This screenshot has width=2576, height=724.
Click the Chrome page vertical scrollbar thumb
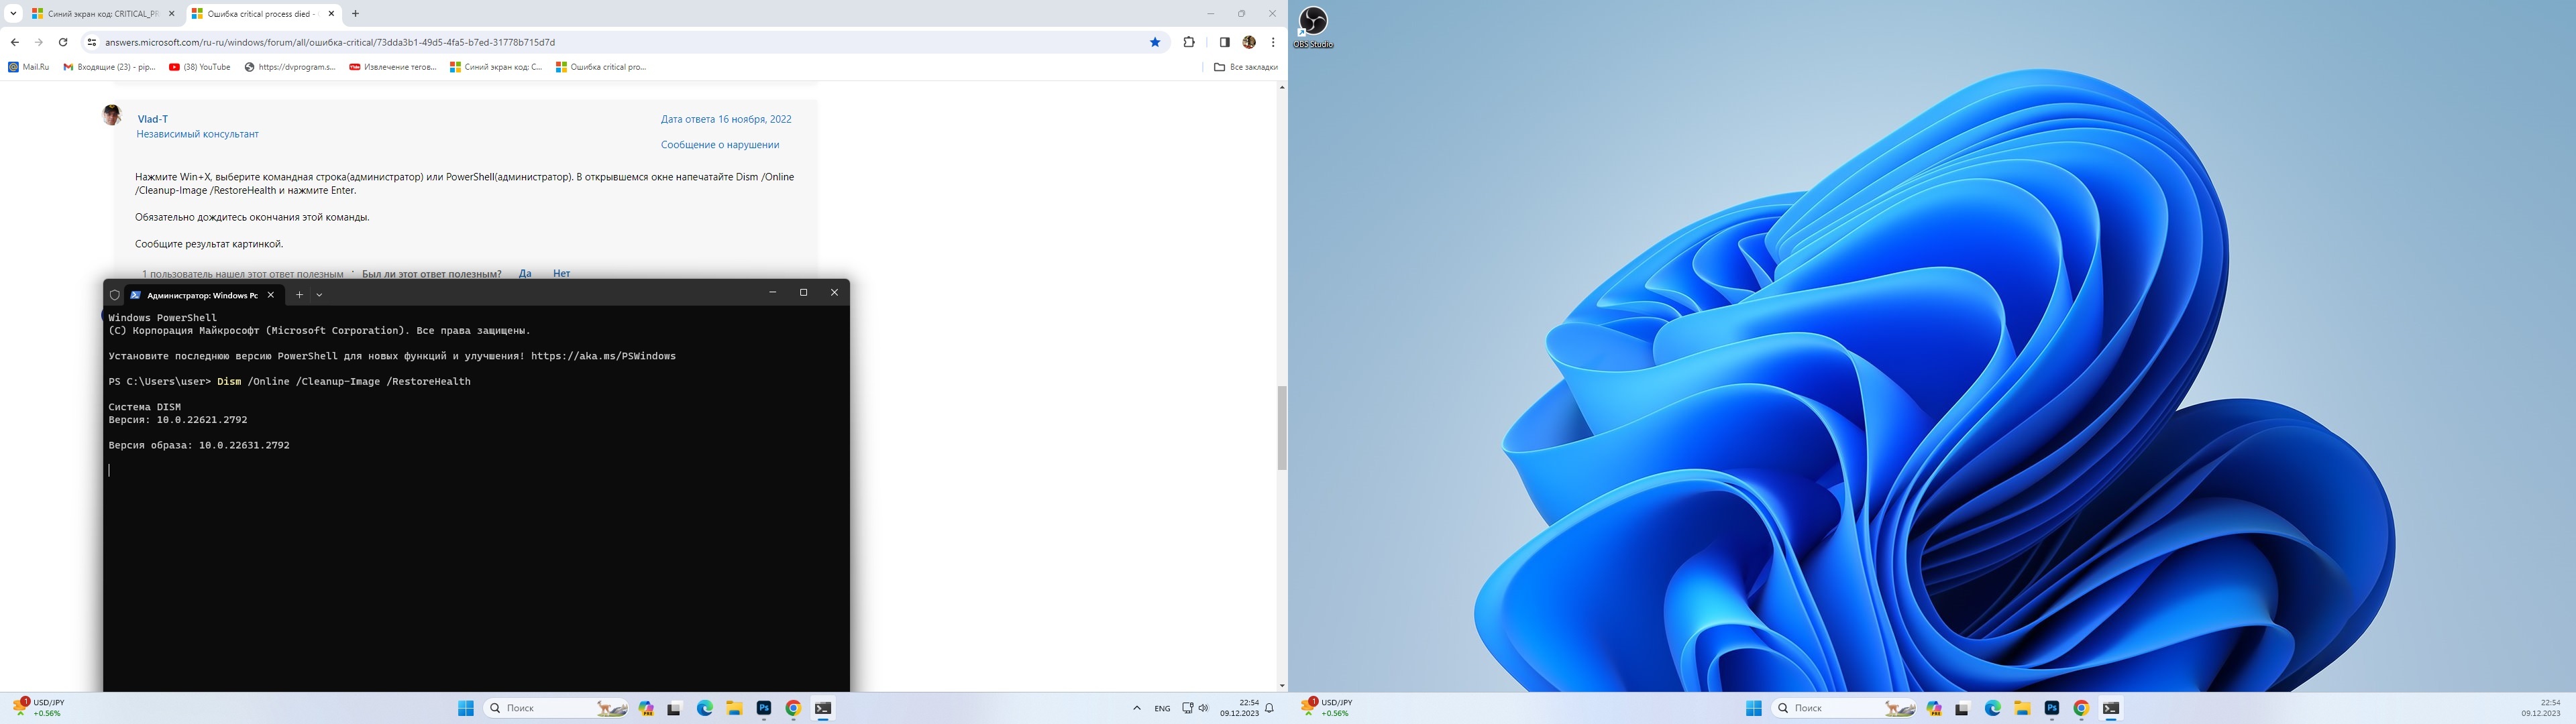(1282, 427)
